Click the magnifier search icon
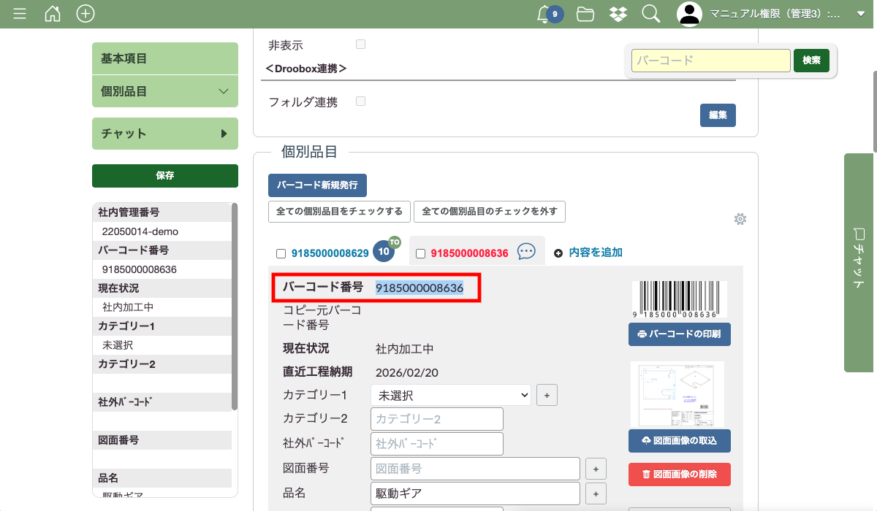This screenshot has width=877, height=511. coord(650,14)
